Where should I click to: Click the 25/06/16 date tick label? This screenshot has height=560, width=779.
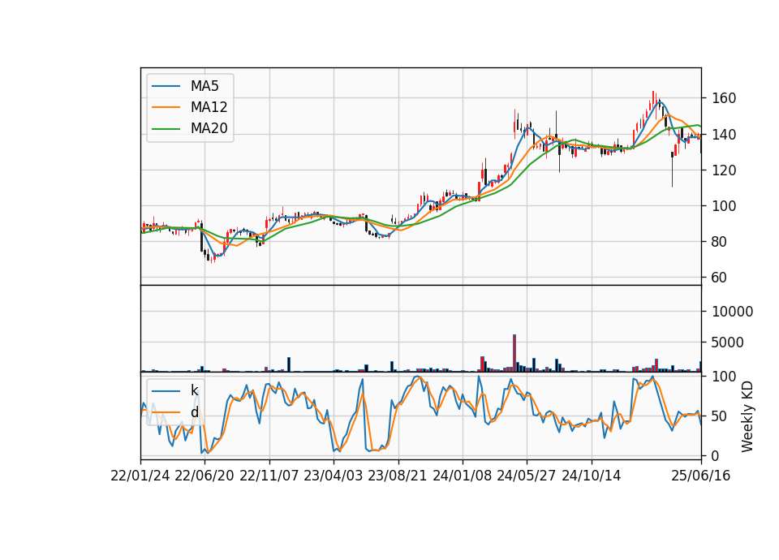(x=701, y=476)
